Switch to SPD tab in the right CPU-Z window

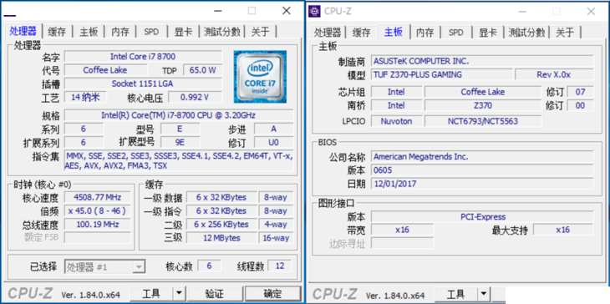(x=456, y=33)
